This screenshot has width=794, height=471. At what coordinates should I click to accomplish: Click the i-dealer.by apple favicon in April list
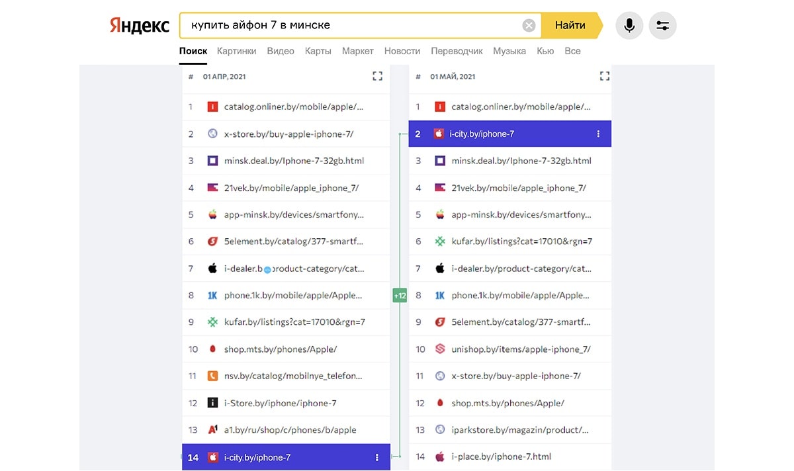click(212, 269)
